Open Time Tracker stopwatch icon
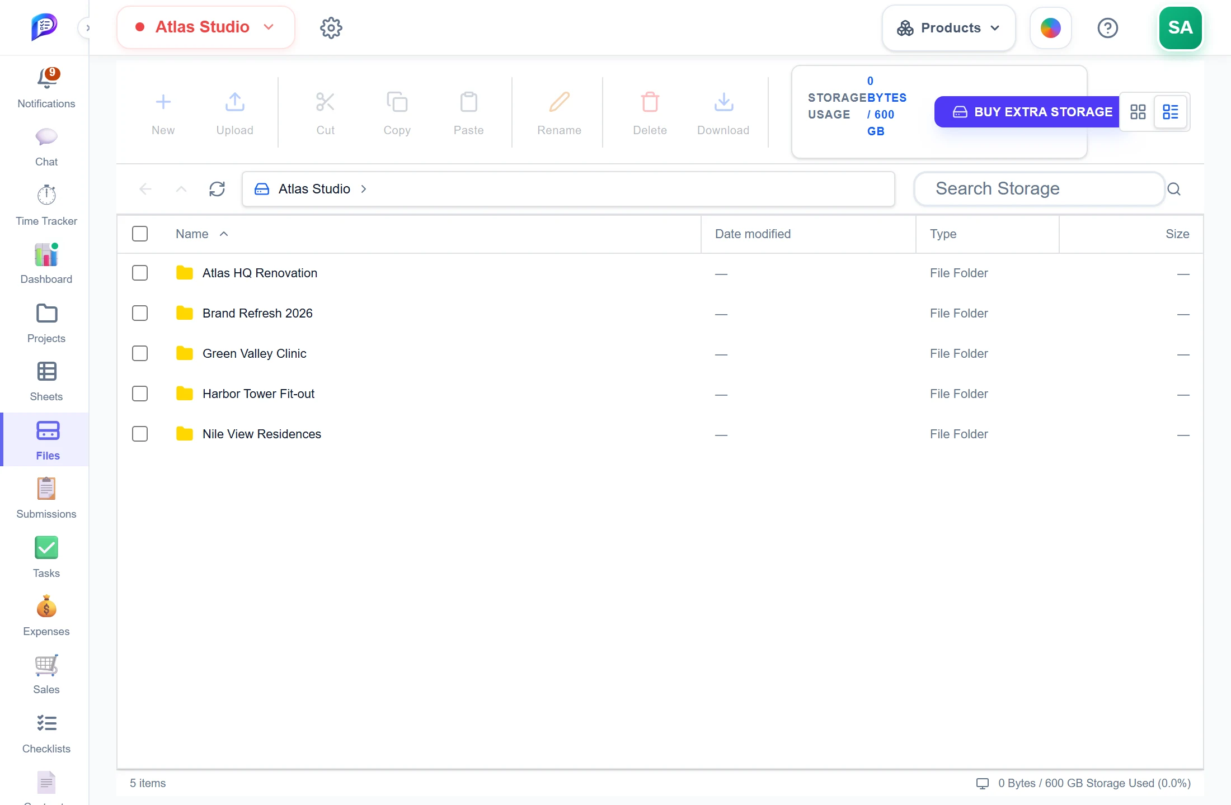 (x=46, y=195)
